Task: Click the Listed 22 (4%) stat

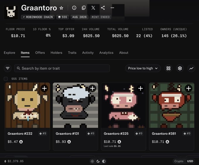Action: [145, 33]
